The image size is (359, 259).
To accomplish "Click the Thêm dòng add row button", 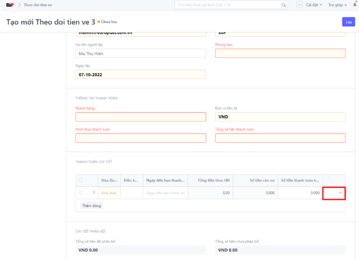I will pos(91,206).
